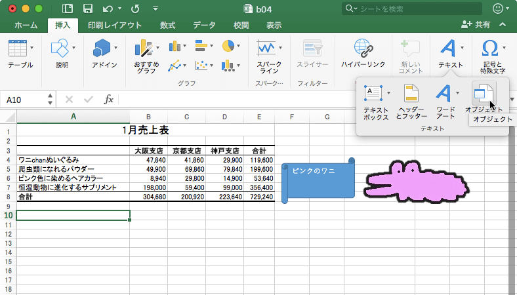Open the Customize Quick Access Toolbar dropdown
Screen dimensions: 517x295
click(155, 9)
